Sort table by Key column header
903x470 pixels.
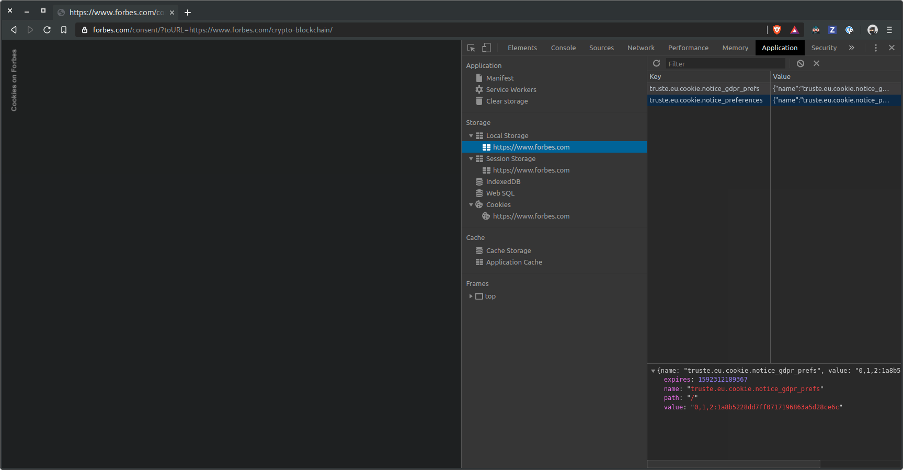708,76
